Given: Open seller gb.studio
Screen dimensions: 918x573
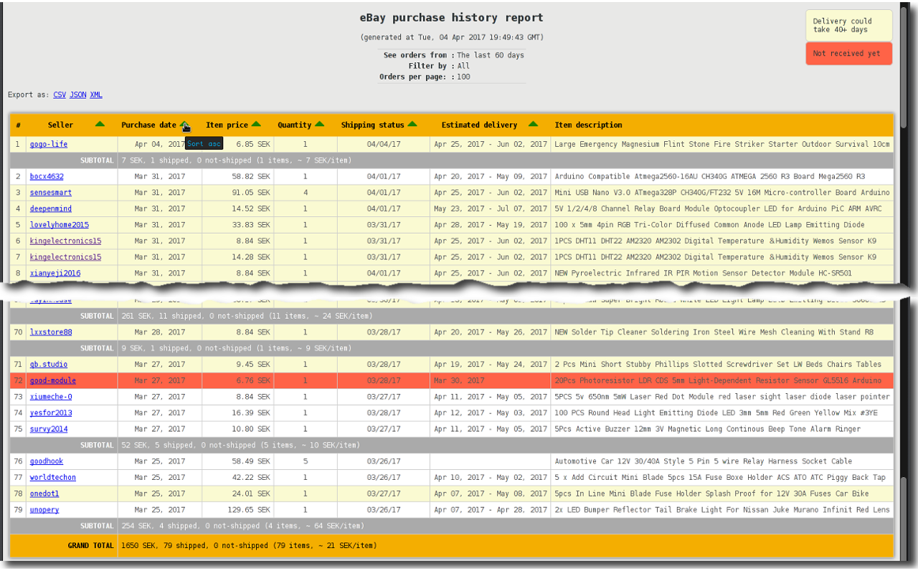Looking at the screenshot, I should 49,365.
